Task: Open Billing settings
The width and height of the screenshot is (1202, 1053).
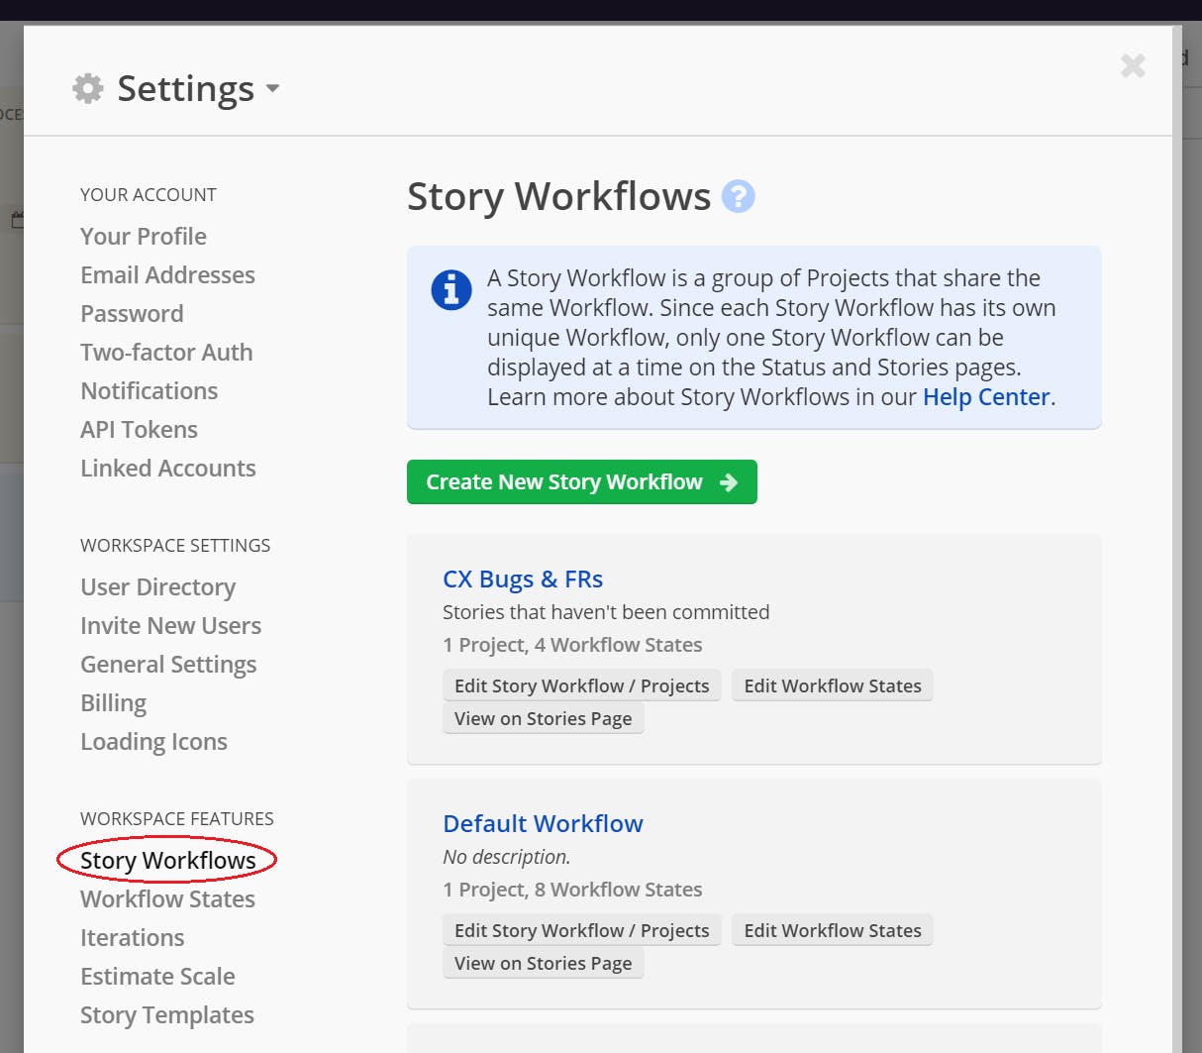Action: coord(113,702)
